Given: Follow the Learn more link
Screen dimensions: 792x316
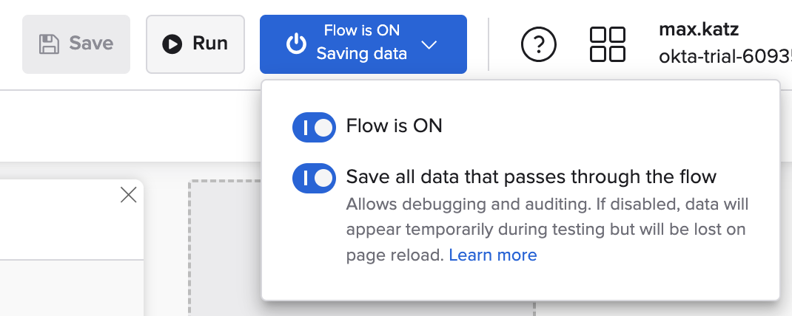Looking at the screenshot, I should (x=493, y=255).
